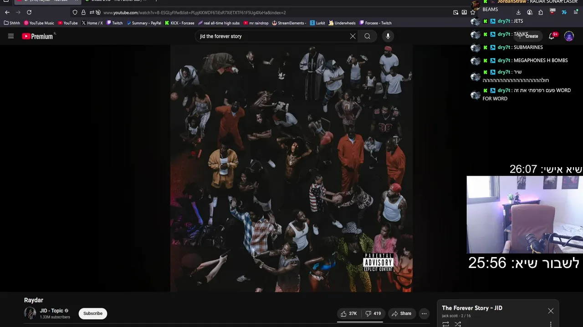The image size is (583, 327).
Task: Click the Create button
Action: coord(528,36)
